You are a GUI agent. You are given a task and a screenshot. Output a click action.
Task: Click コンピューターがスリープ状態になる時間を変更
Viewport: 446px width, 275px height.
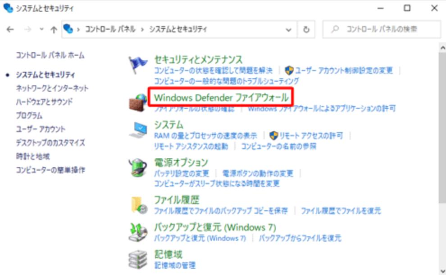click(217, 183)
